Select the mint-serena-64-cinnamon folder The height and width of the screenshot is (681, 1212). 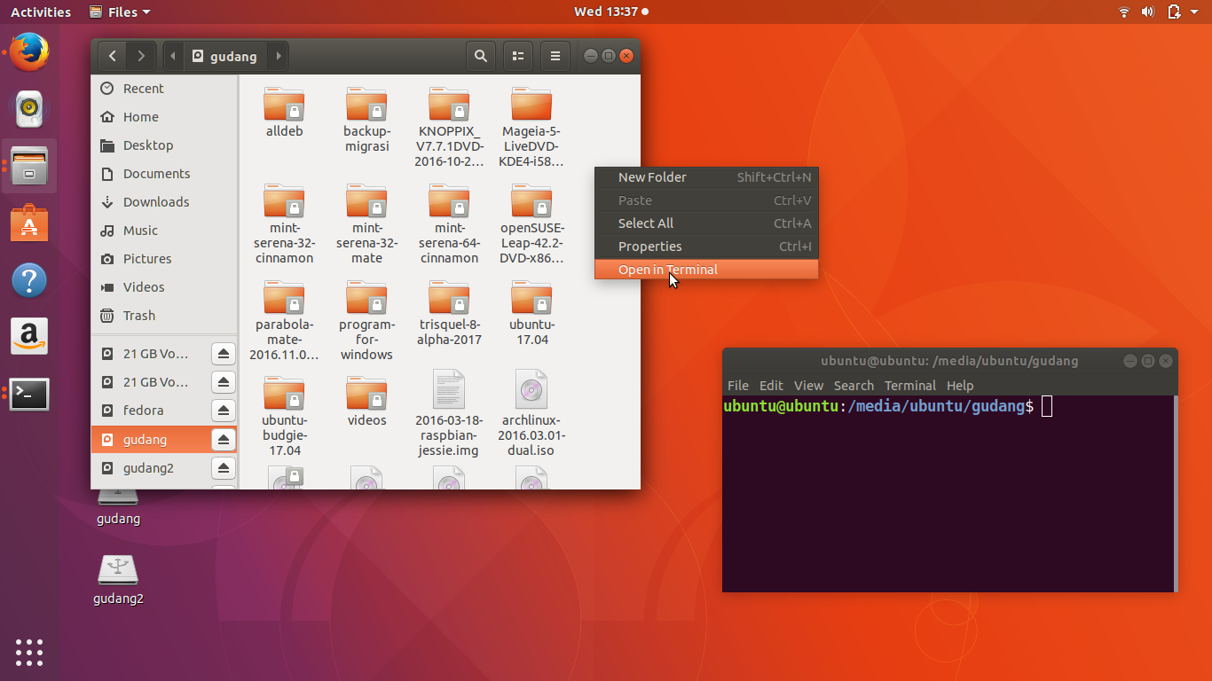[449, 224]
